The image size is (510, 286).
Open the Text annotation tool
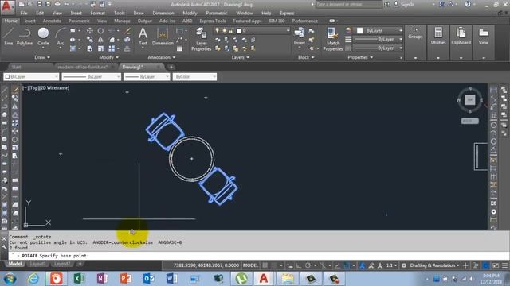point(143,37)
